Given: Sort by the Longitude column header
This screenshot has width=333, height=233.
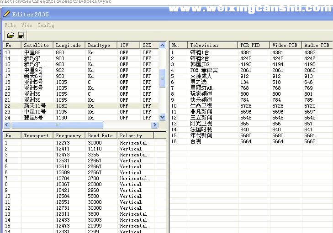Looking at the screenshot, I should pyautogui.click(x=69, y=45).
